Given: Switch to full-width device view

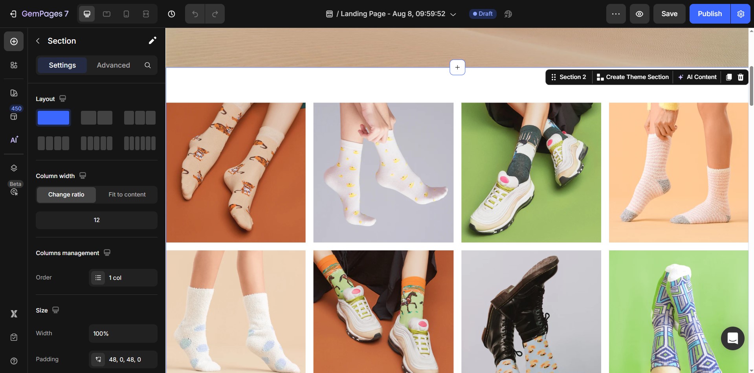Looking at the screenshot, I should pos(146,14).
